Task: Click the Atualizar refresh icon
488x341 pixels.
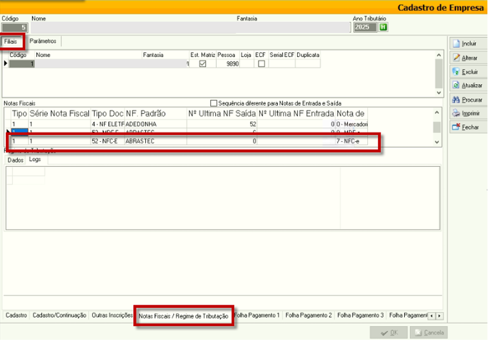Action: click(x=456, y=85)
